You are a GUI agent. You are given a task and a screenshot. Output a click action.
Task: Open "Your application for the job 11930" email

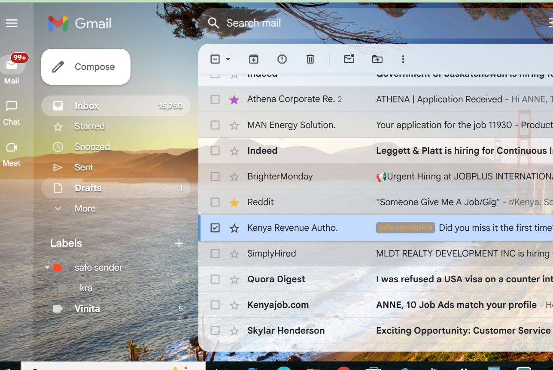(x=444, y=125)
